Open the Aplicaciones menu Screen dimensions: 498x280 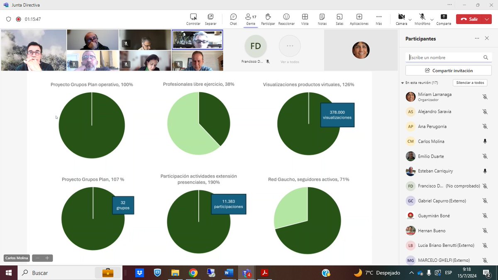359,19
